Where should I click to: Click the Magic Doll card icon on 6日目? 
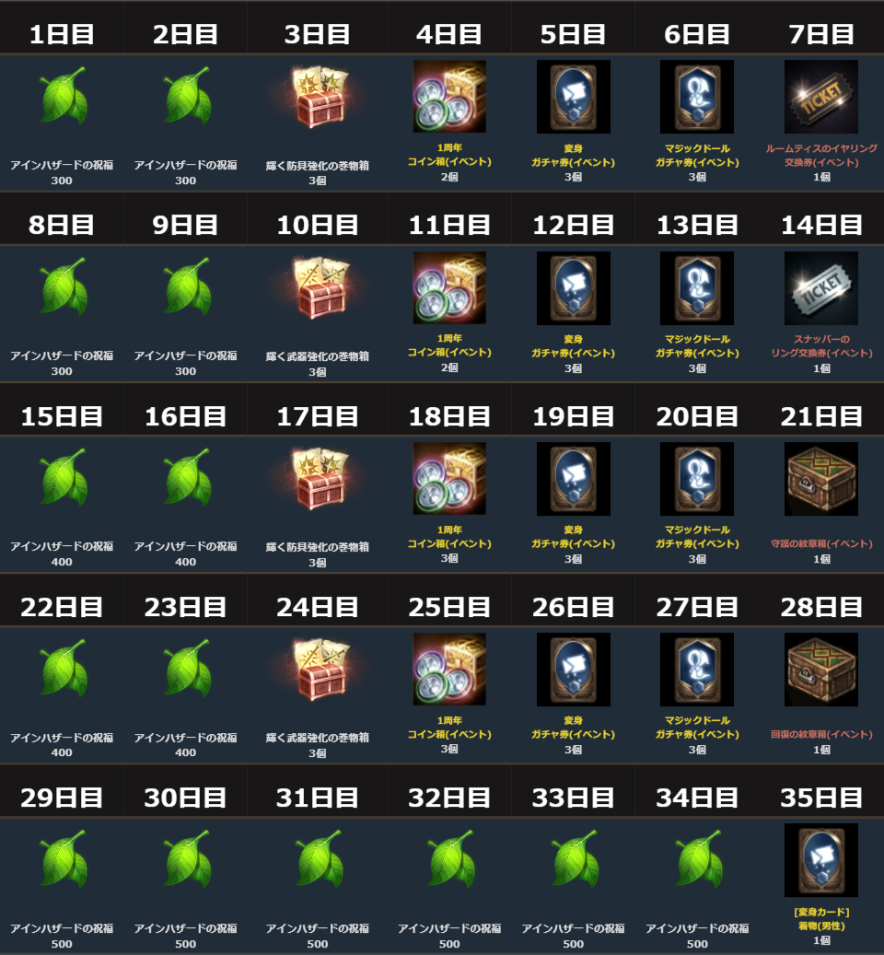(x=696, y=96)
